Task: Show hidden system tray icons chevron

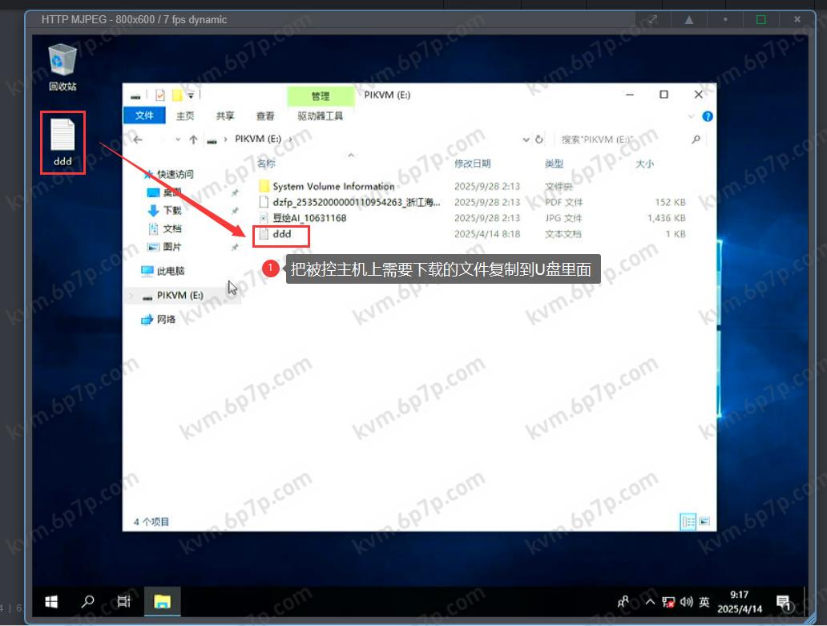Action: (649, 602)
